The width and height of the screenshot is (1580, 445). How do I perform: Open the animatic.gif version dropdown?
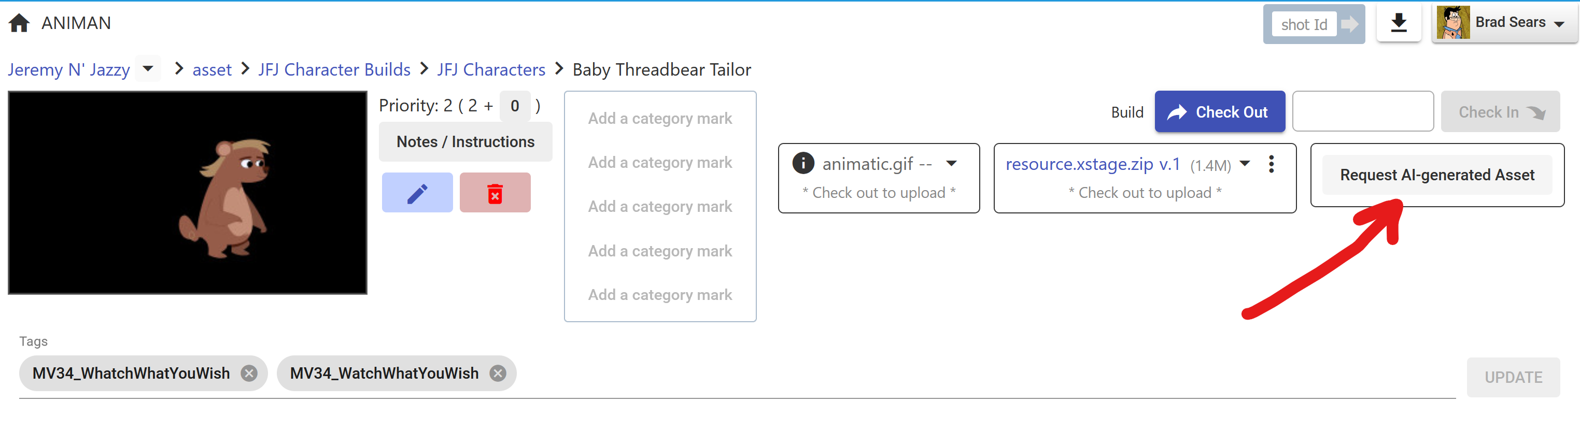tap(951, 164)
